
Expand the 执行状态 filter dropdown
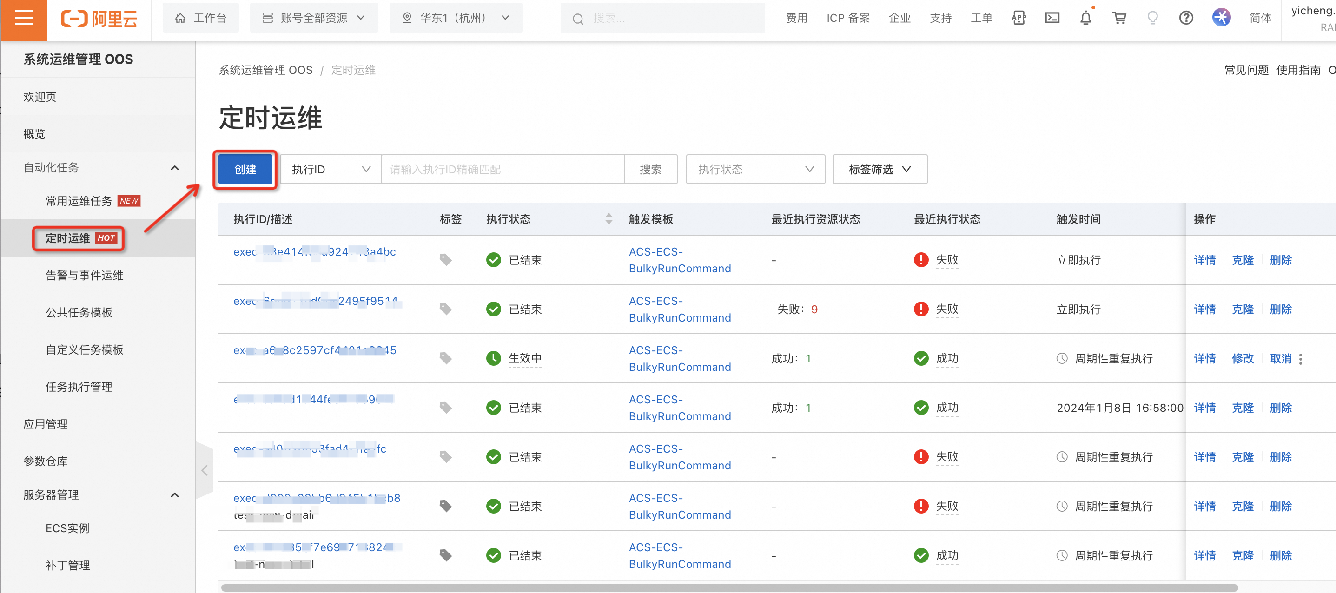[754, 170]
